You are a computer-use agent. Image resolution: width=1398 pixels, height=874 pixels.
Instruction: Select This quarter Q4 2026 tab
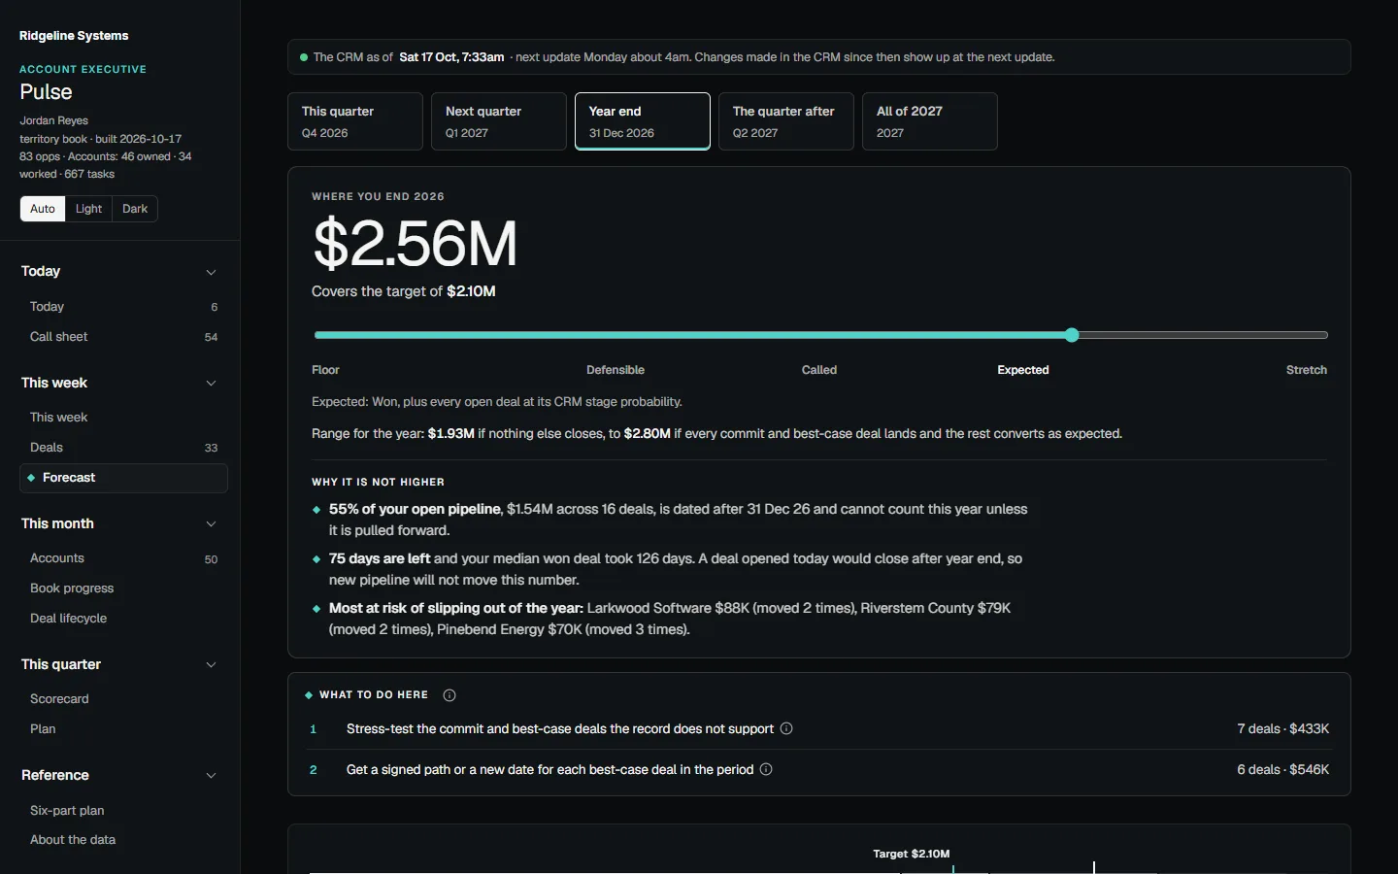[355, 121]
